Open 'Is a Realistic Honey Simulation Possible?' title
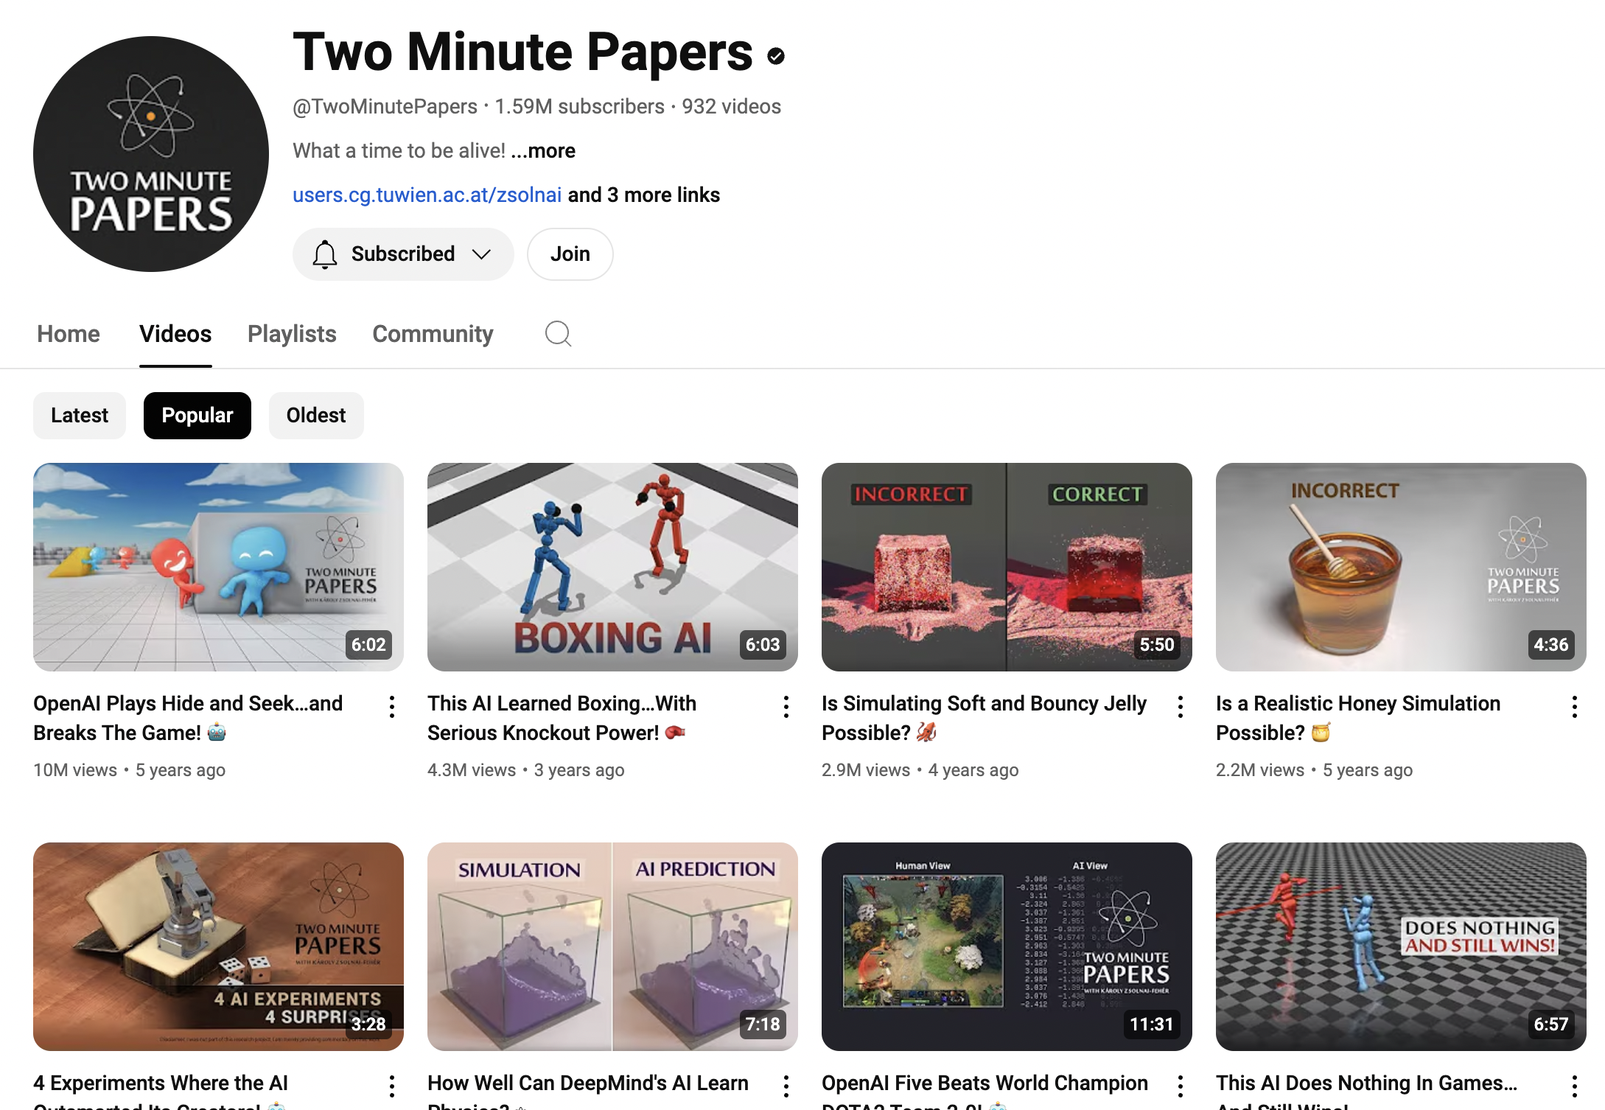The image size is (1605, 1110). coord(1358,718)
